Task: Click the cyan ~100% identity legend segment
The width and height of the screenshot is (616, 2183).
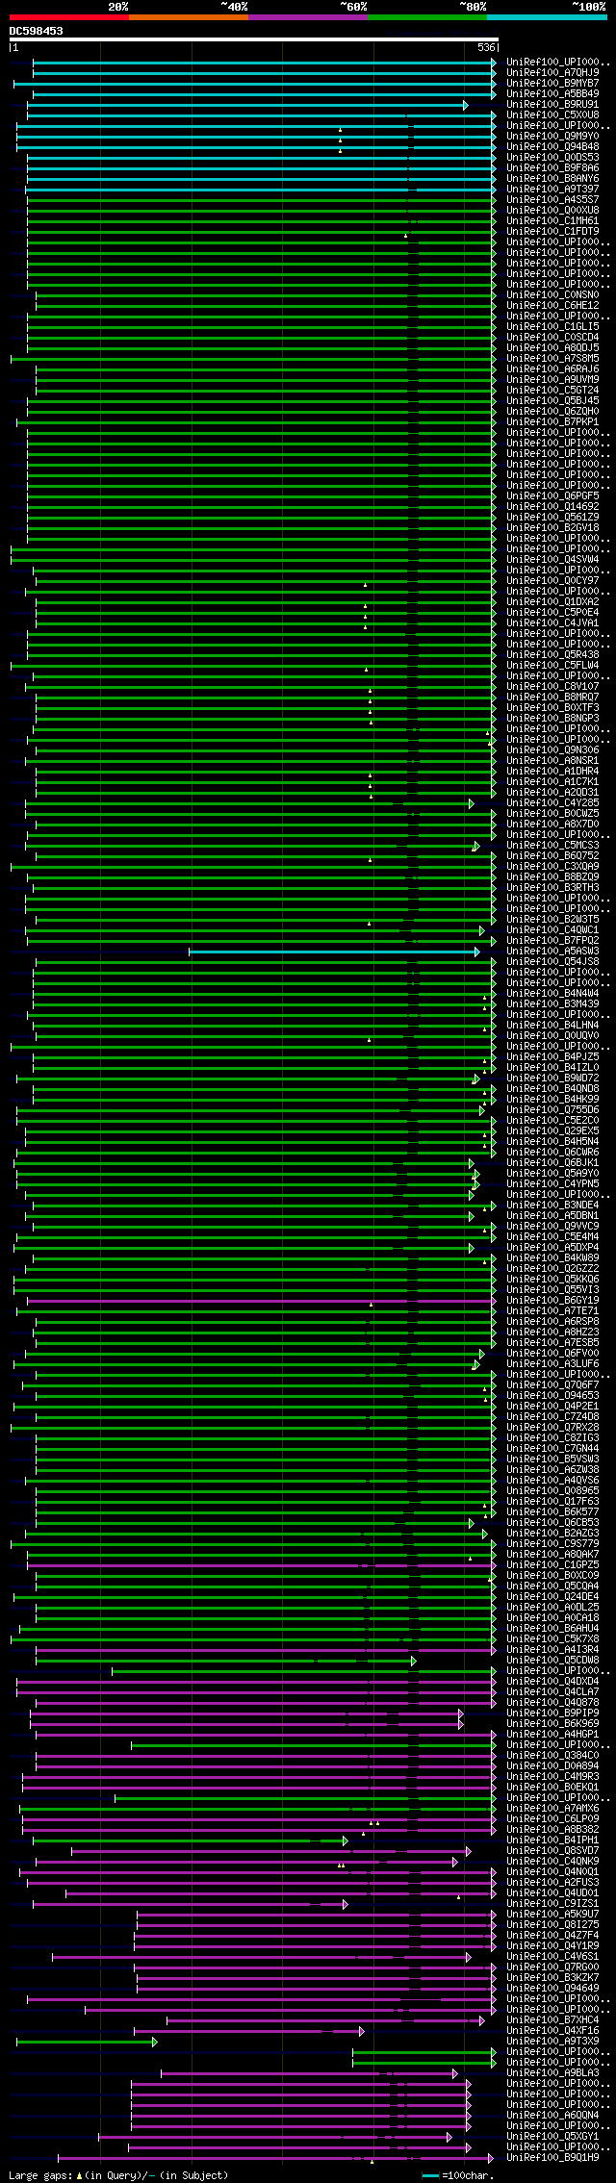Action: [x=547, y=17]
